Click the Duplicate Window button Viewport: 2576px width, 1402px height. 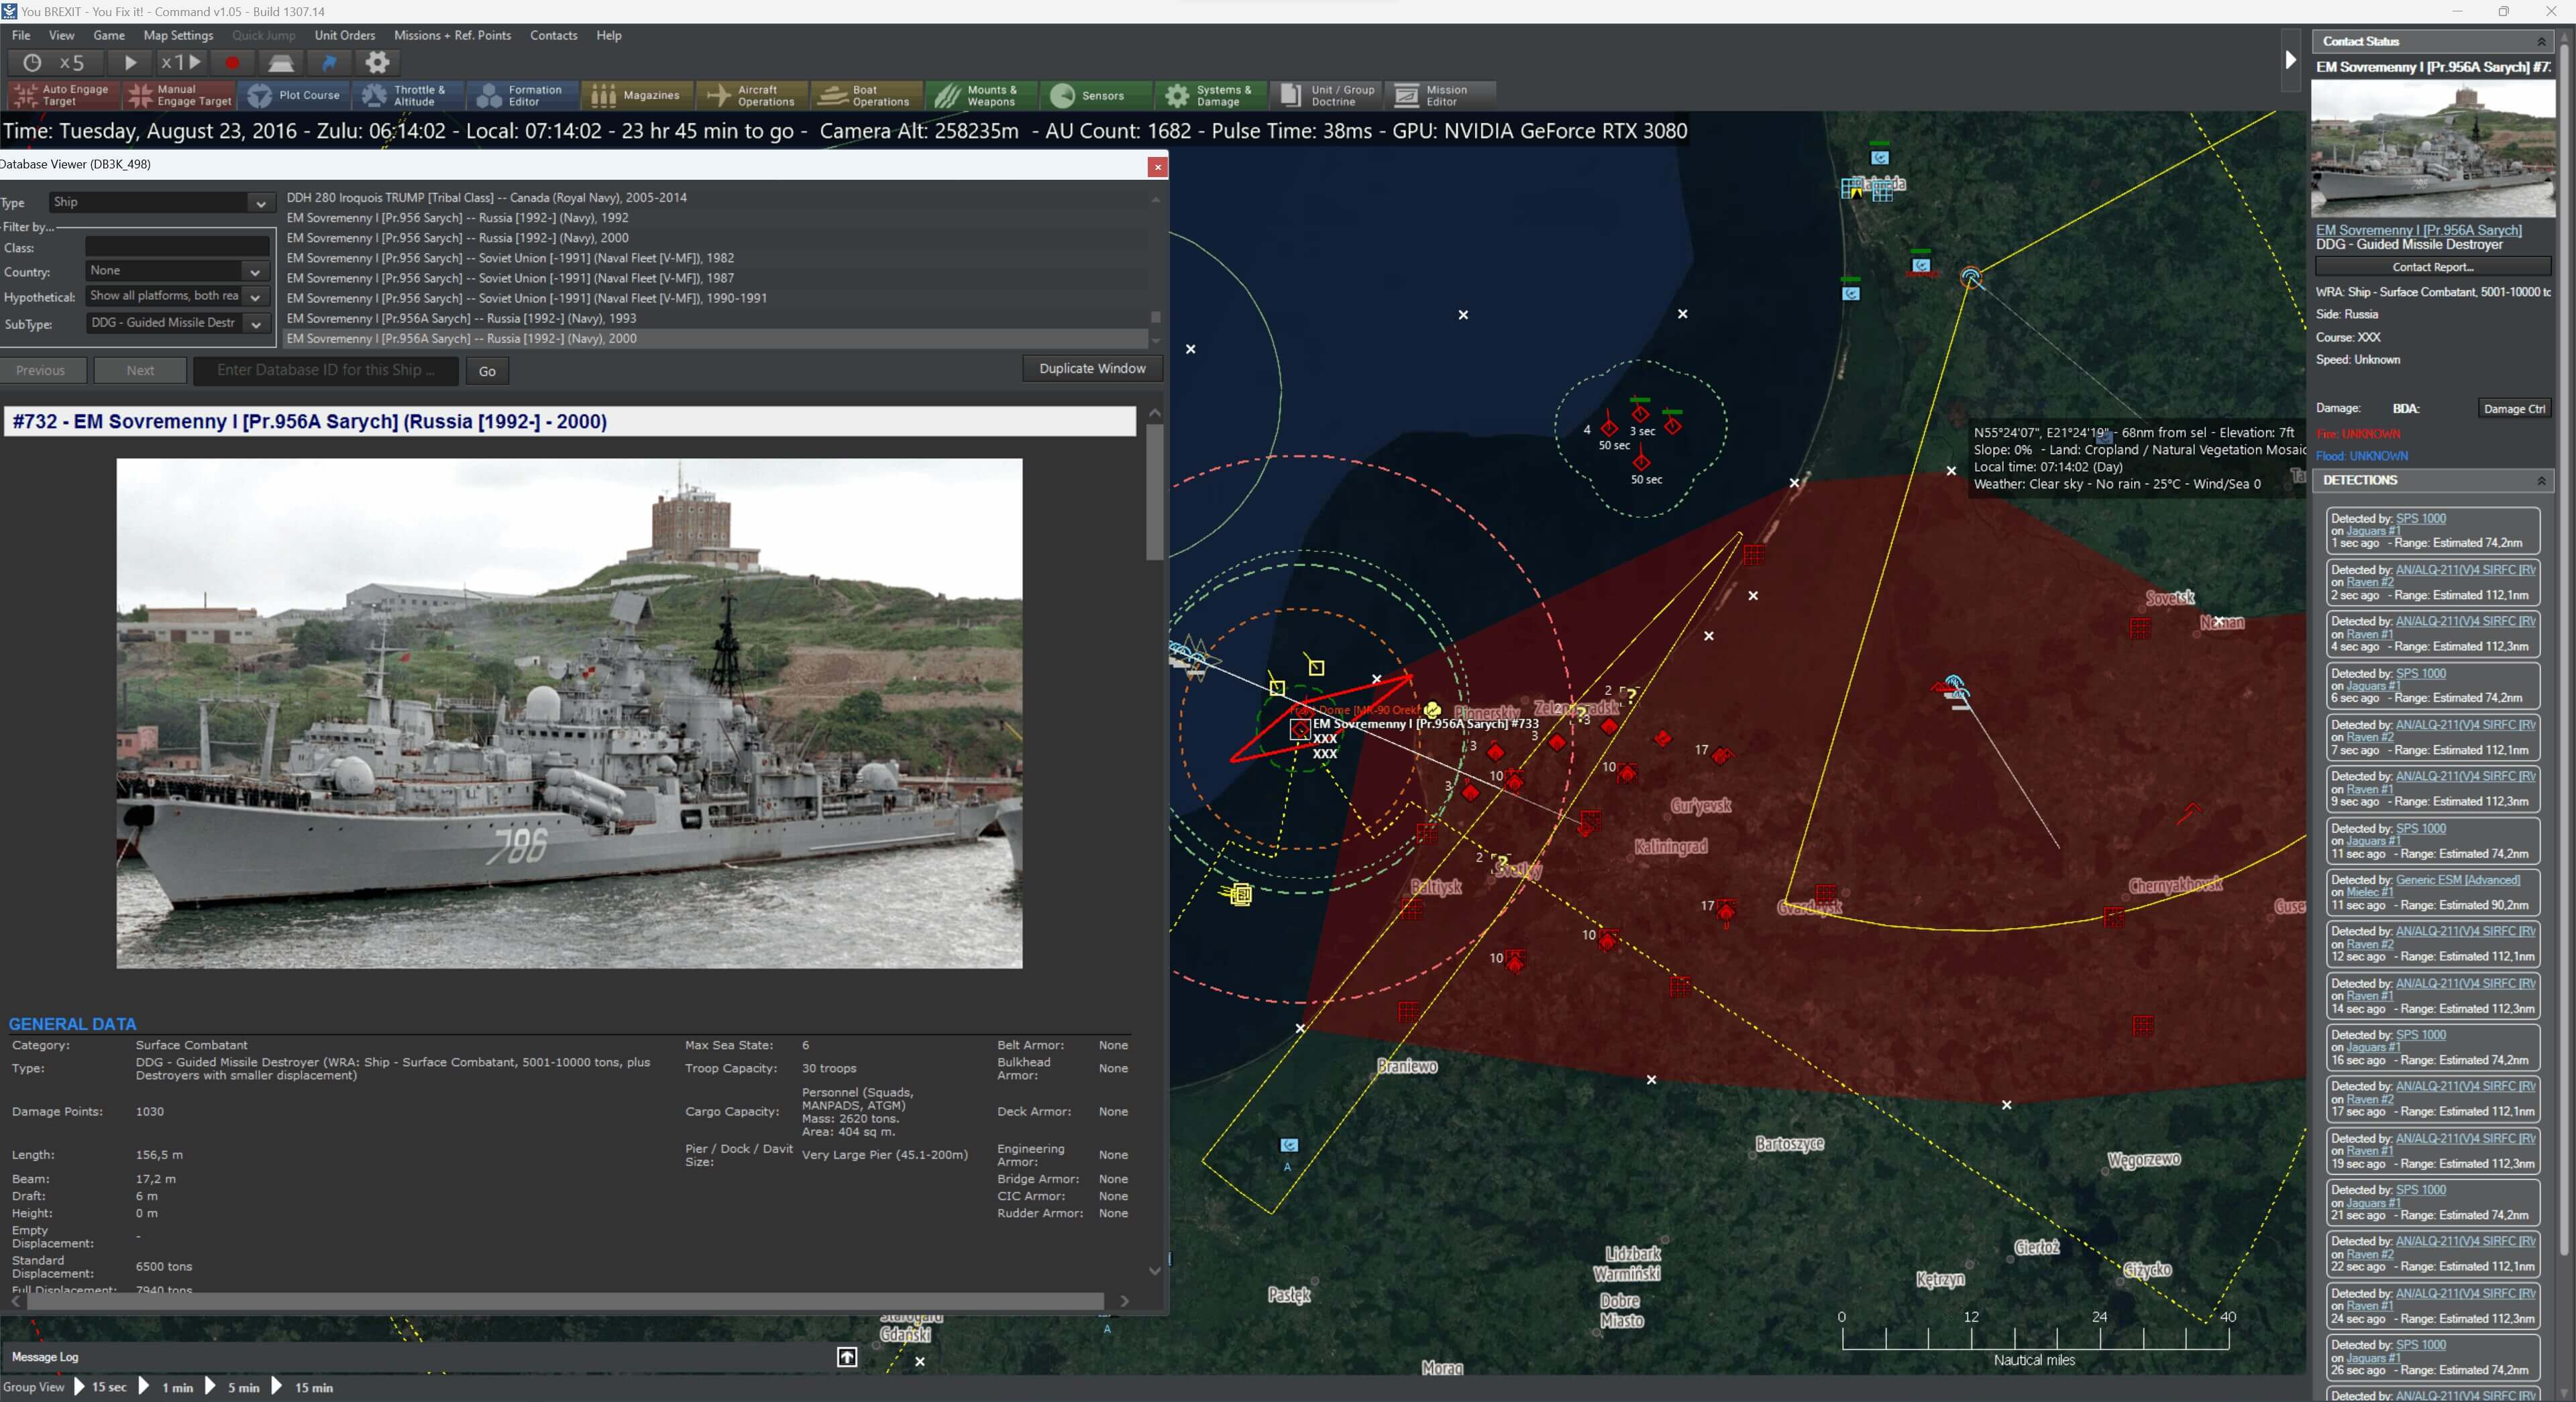(x=1091, y=369)
